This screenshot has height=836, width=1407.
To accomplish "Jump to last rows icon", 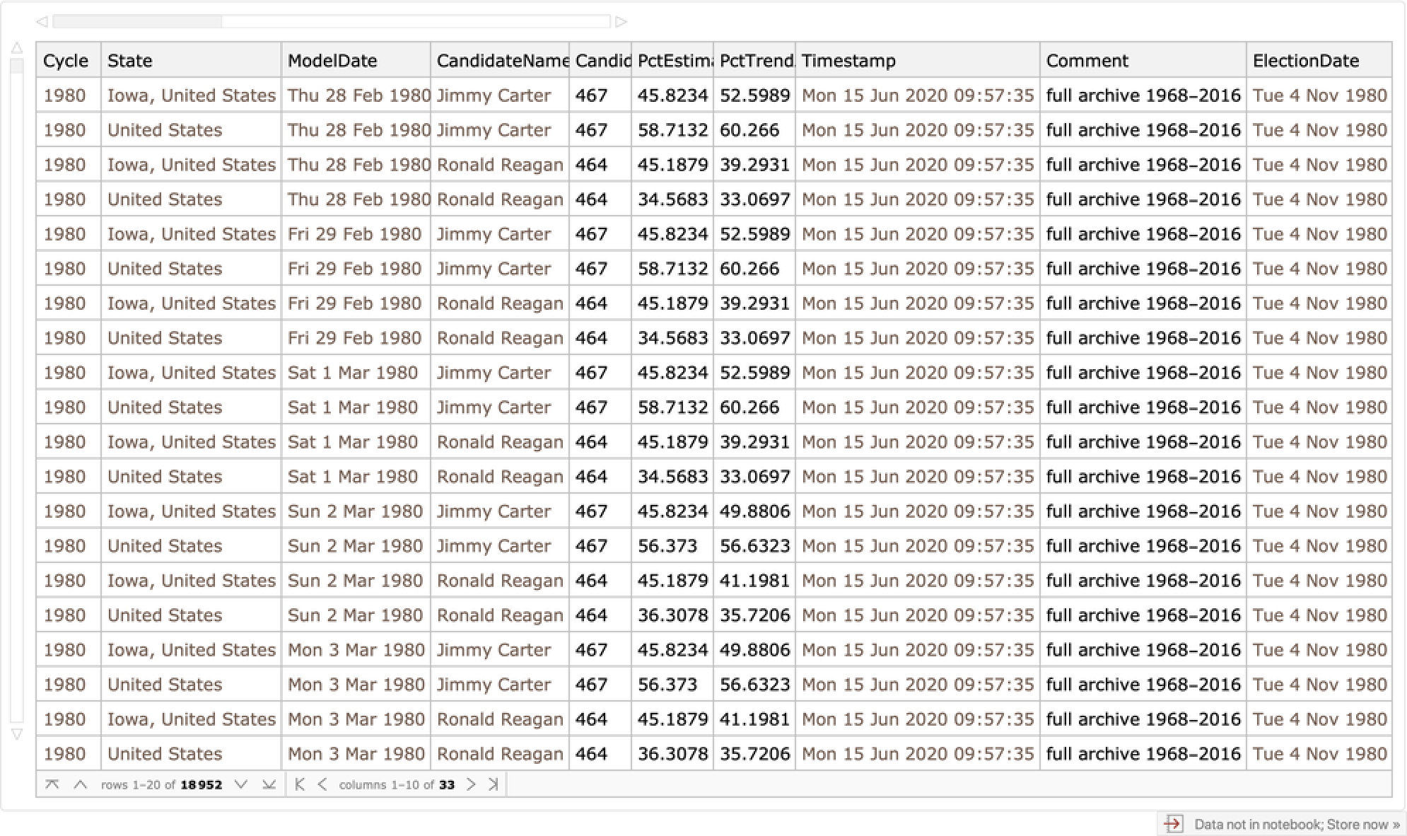I will pos(269,784).
